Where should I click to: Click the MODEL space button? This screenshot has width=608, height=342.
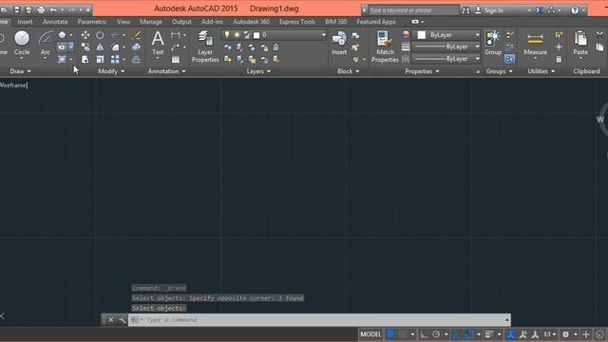pos(370,333)
